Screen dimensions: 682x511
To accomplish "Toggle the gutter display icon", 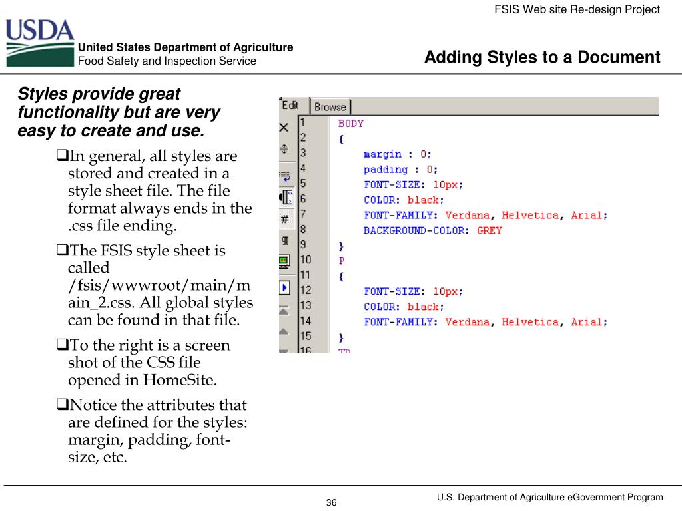I will 286,197.
